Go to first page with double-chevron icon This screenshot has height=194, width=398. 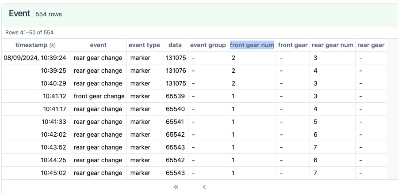(176, 187)
